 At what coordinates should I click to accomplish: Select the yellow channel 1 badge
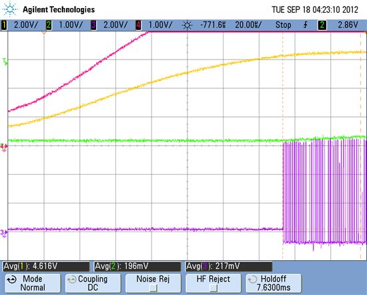click(4, 25)
